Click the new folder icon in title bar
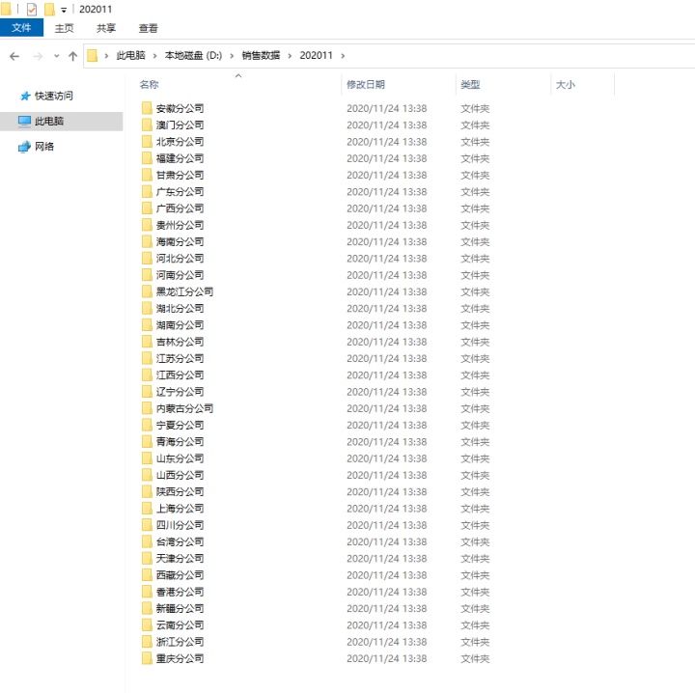Image resolution: width=695 pixels, height=693 pixels. [49, 9]
